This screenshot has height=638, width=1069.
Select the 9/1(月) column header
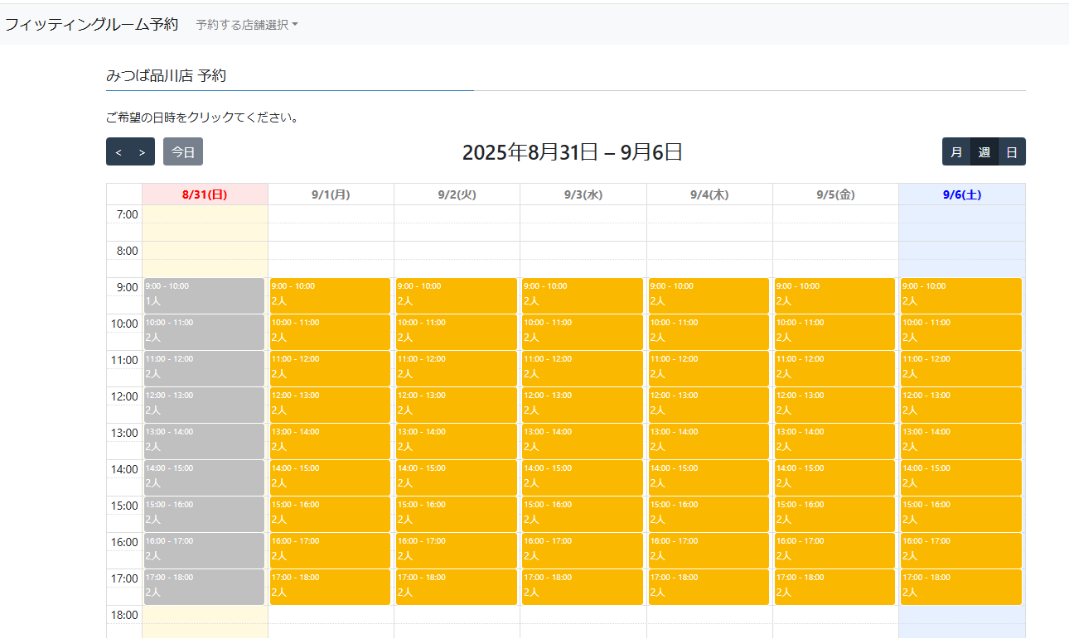(331, 194)
